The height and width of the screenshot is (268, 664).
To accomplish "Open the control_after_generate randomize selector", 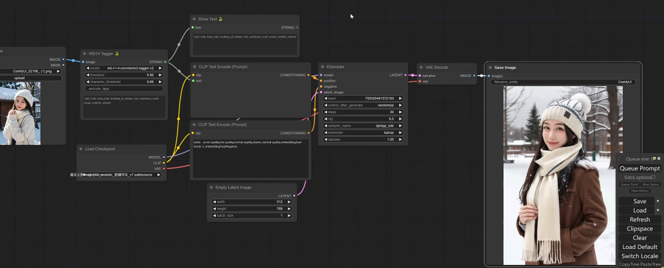I will click(x=363, y=105).
